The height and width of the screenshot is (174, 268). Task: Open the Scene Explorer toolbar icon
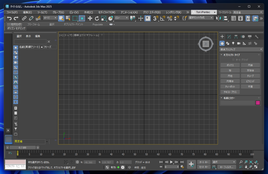pyautogui.click(x=234, y=18)
